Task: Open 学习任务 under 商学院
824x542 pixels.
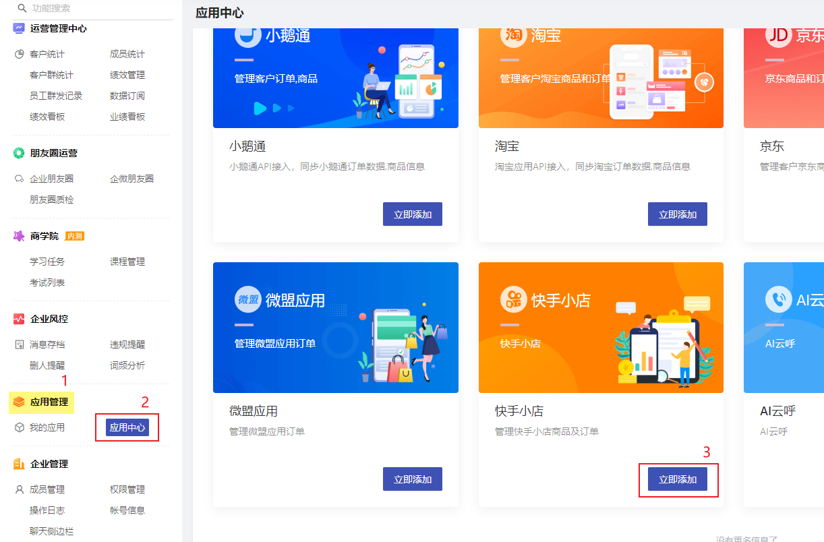Action: [47, 262]
